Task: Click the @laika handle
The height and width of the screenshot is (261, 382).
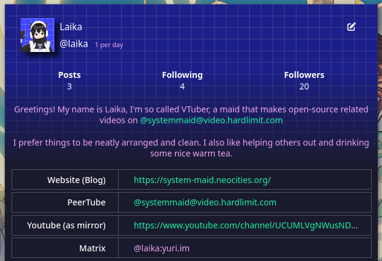Action: pos(74,44)
